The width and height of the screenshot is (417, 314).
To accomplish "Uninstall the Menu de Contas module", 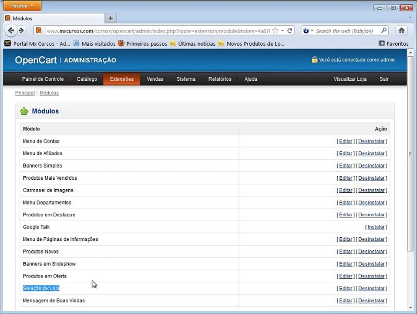I will (371, 141).
